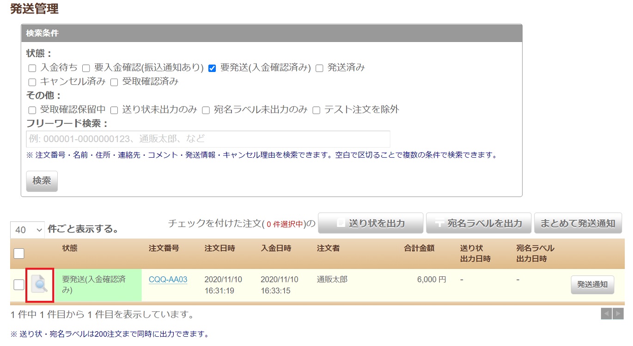
Task: Click 送り状を出力 button with document icon
Action: [x=371, y=223]
